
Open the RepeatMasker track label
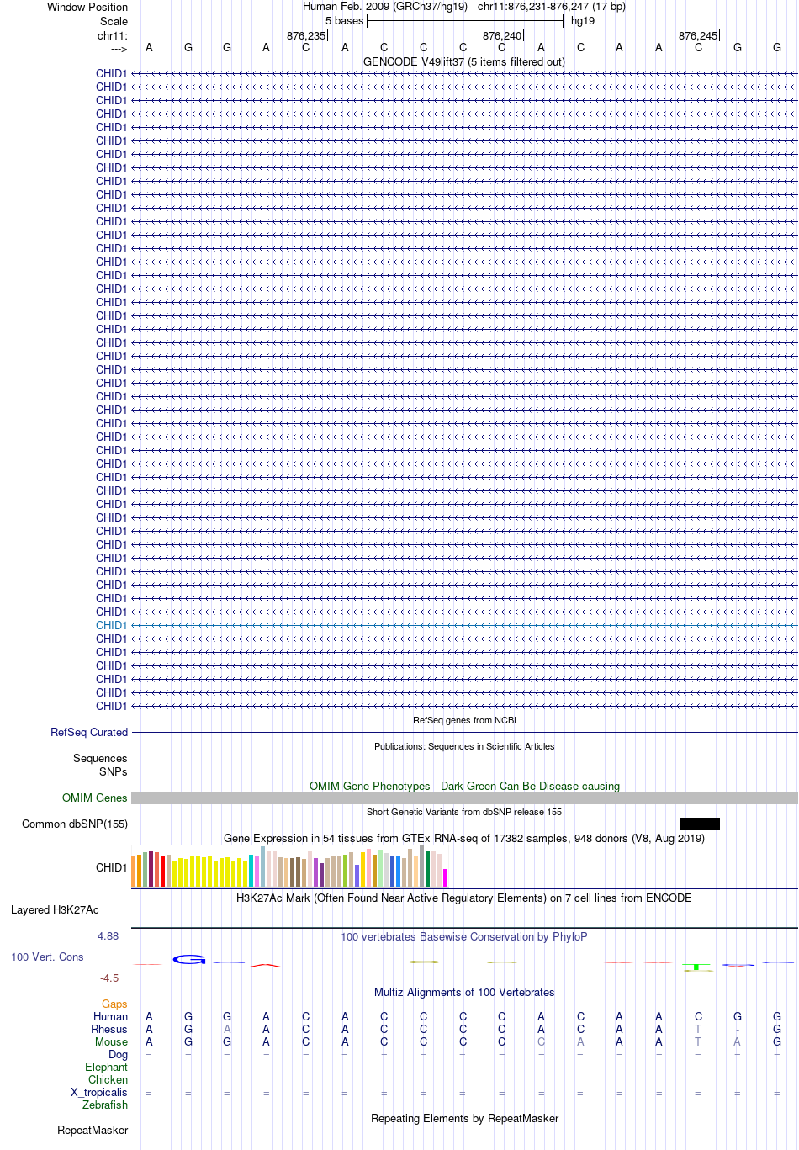tap(93, 1130)
